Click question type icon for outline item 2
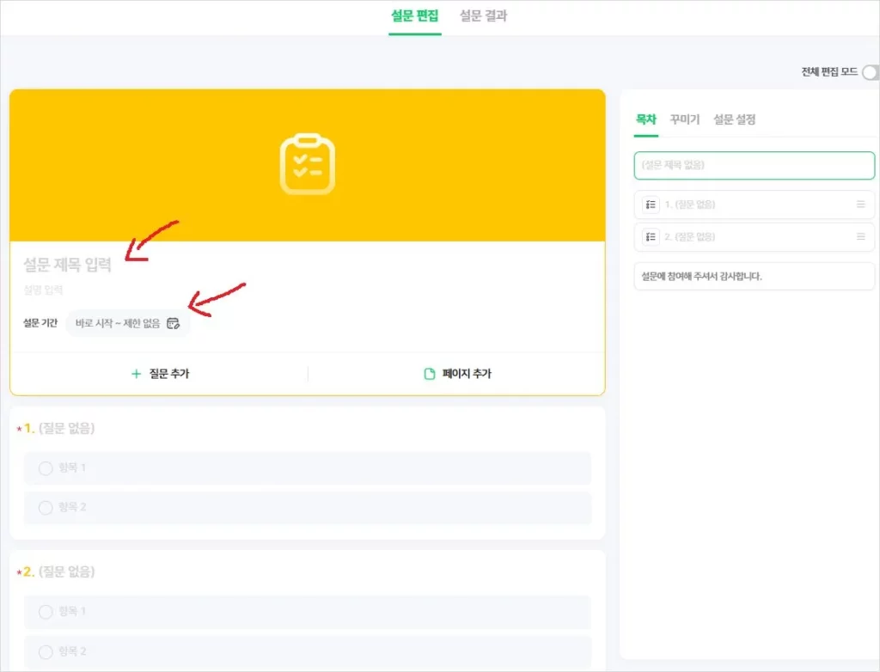The image size is (880, 672). click(x=651, y=236)
